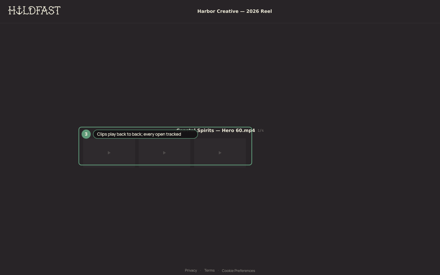Screen dimensions: 440x275
Task: Open the middle clip thumbnail in the row
Action: click(x=164, y=153)
